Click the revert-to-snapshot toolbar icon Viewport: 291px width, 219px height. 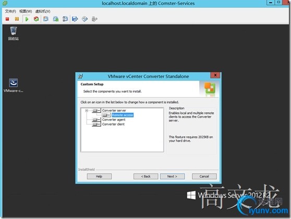pos(56,19)
